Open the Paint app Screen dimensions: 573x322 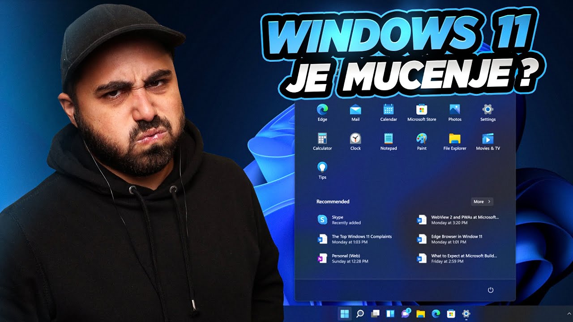coord(422,141)
